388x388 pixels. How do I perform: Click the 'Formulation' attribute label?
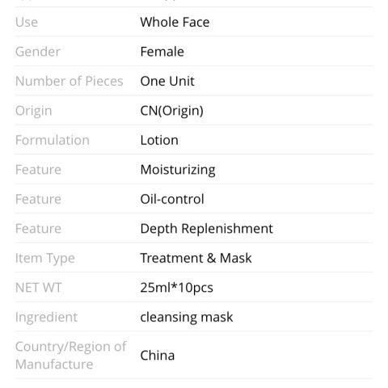pos(53,140)
